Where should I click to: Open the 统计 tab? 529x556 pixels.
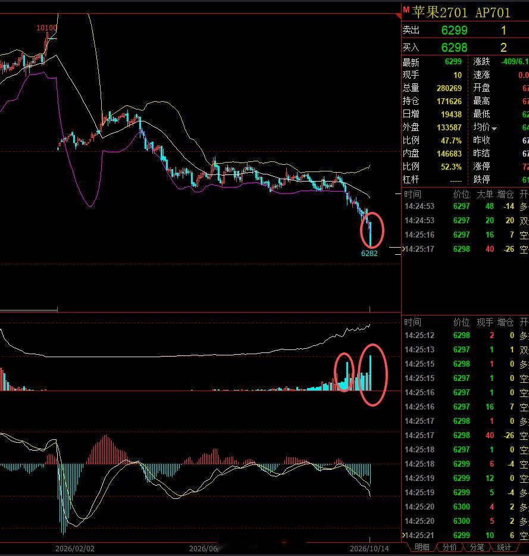tap(504, 548)
